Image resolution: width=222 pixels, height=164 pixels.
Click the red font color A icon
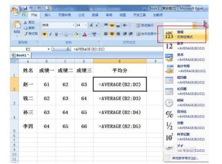pos(84,34)
